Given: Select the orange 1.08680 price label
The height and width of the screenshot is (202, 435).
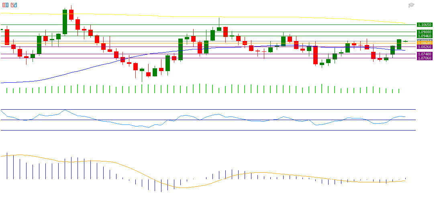Looking at the screenshot, I should (425, 43).
